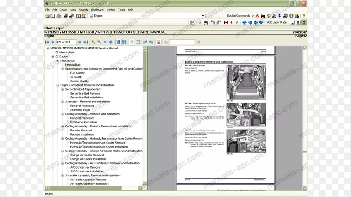The height and width of the screenshot is (197, 351).
Task: Select Radiator Installation entry
Action: pyautogui.click(x=82, y=134)
